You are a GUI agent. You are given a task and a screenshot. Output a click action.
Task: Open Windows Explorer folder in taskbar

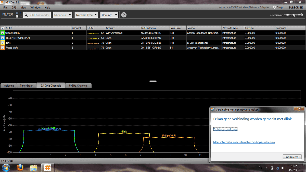point(34,168)
